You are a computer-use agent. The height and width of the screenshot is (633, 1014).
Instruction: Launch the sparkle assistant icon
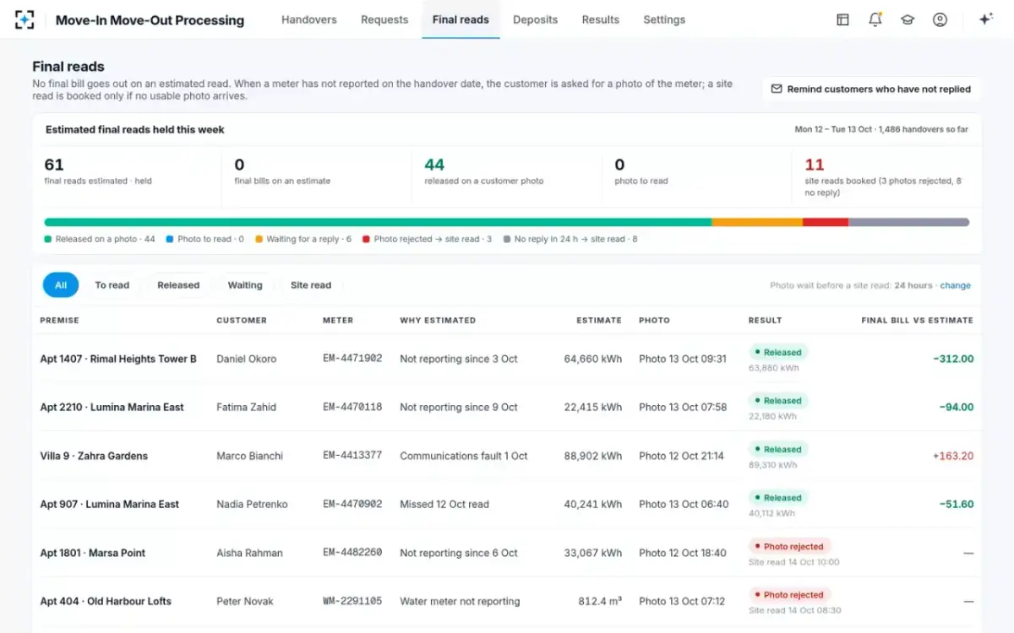pos(985,19)
